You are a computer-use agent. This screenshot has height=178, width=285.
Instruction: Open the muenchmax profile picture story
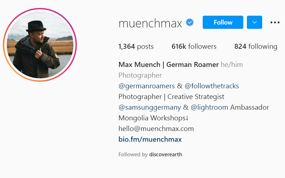(40, 44)
